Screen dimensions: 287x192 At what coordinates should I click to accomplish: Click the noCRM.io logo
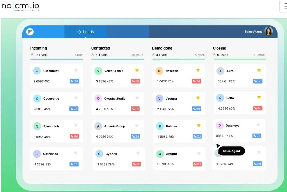pos(20,6)
